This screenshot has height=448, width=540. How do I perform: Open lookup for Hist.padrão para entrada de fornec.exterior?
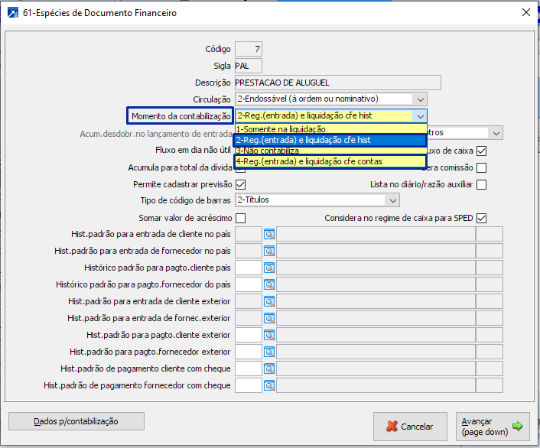pyautogui.click(x=269, y=318)
